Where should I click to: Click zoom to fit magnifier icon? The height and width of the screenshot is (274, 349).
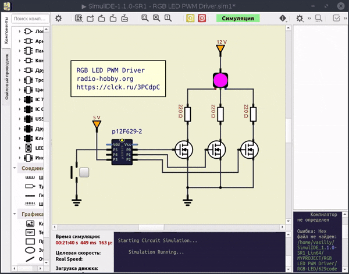point(145,18)
